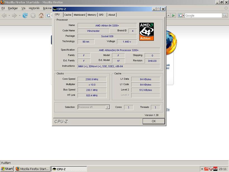Switch to the Memory tab

tap(92, 15)
